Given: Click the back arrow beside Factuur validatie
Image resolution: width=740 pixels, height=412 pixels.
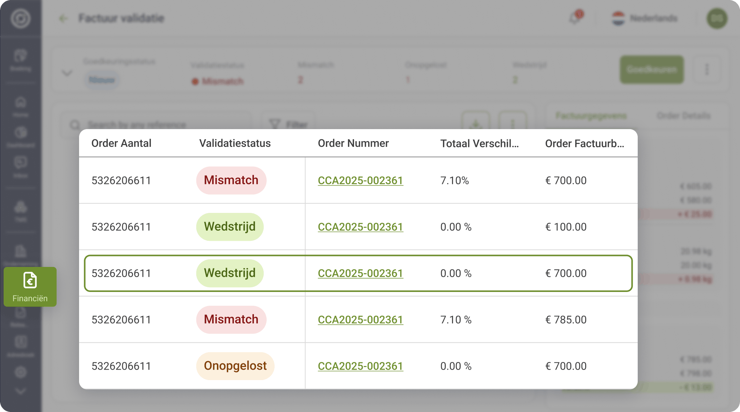Looking at the screenshot, I should click(x=63, y=18).
